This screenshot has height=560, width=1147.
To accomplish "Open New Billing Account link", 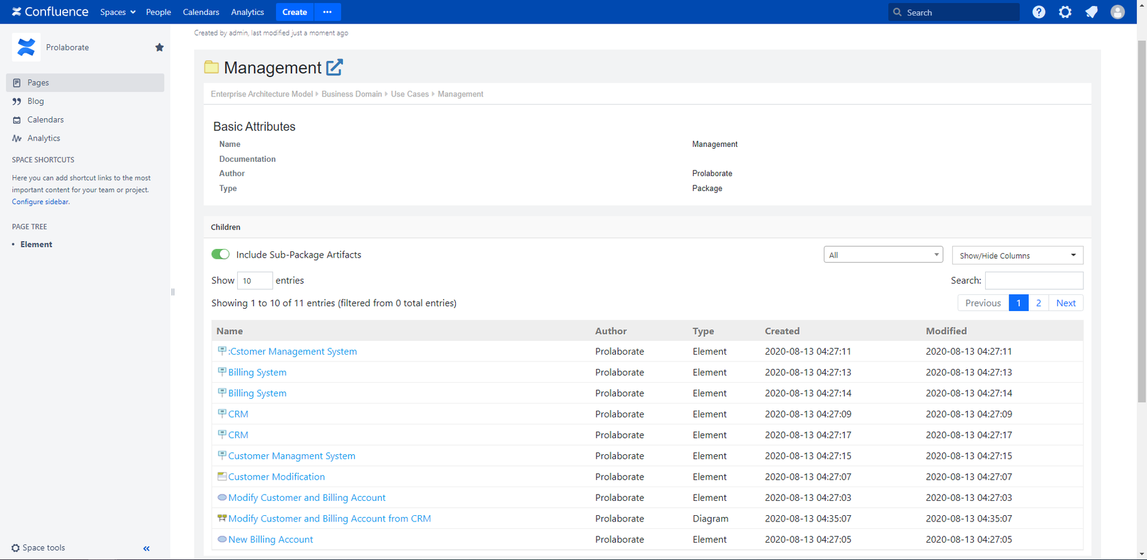I will click(271, 539).
